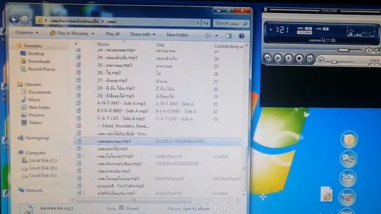Click Winamp play button
The height and width of the screenshot is (214, 381).
(278, 58)
